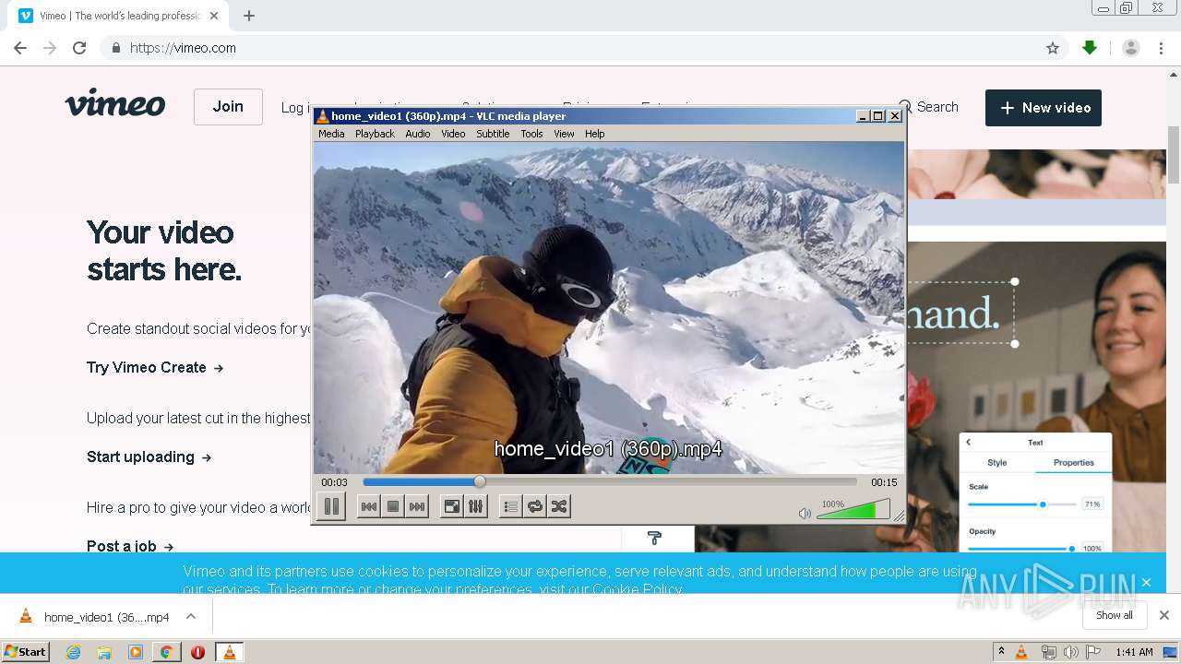Mute audio with VLC speaker icon
The height and width of the screenshot is (664, 1181).
(805, 513)
